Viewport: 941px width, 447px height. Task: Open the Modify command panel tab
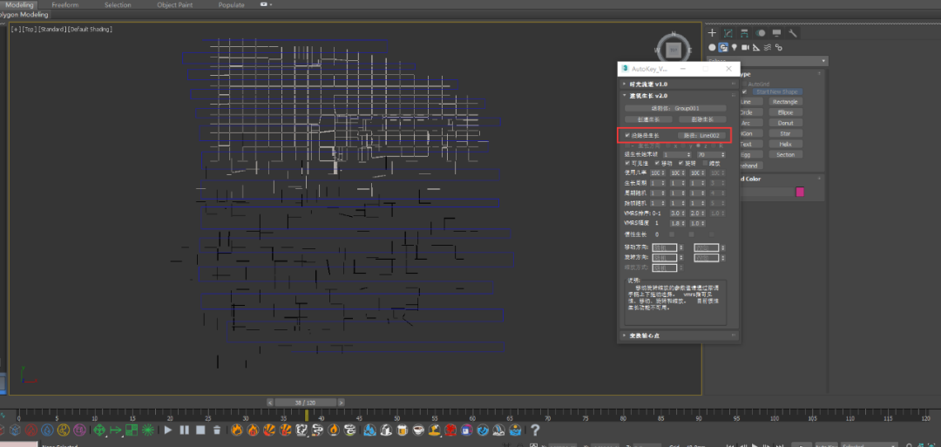728,33
